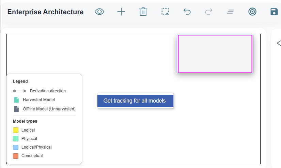Toggle the eye visibility icon in toolbar
The image size is (281, 168).
[99, 12]
